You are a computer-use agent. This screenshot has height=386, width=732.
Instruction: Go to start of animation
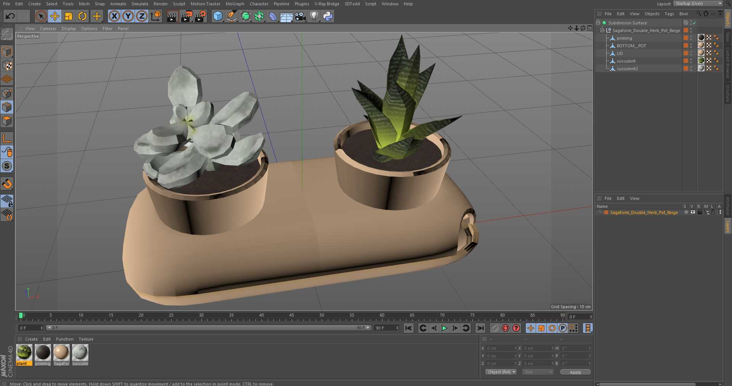(408, 328)
